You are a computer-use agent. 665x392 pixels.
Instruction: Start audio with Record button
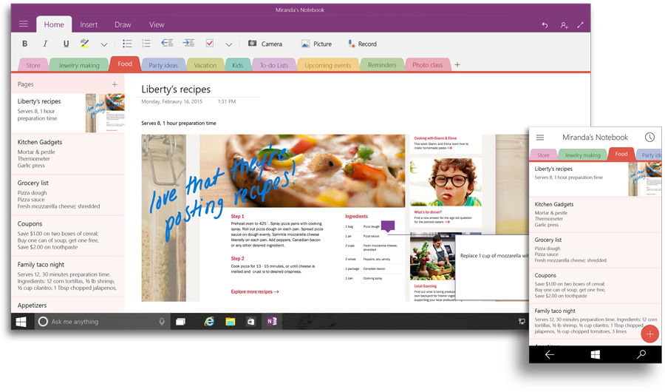coord(362,44)
